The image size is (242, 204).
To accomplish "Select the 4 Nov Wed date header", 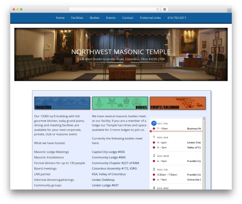I will point(161,188).
